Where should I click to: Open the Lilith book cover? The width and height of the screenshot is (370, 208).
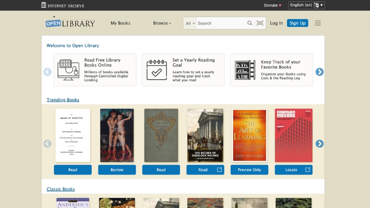161,135
